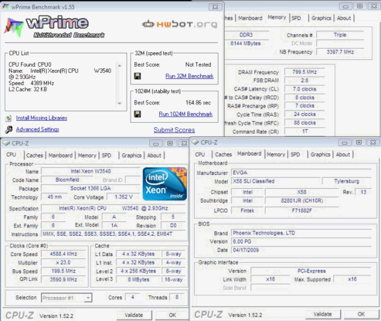Screen dimensions: 381x321
Task: Click the Instructions field MMX, SSE list
Action: (x=113, y=234)
